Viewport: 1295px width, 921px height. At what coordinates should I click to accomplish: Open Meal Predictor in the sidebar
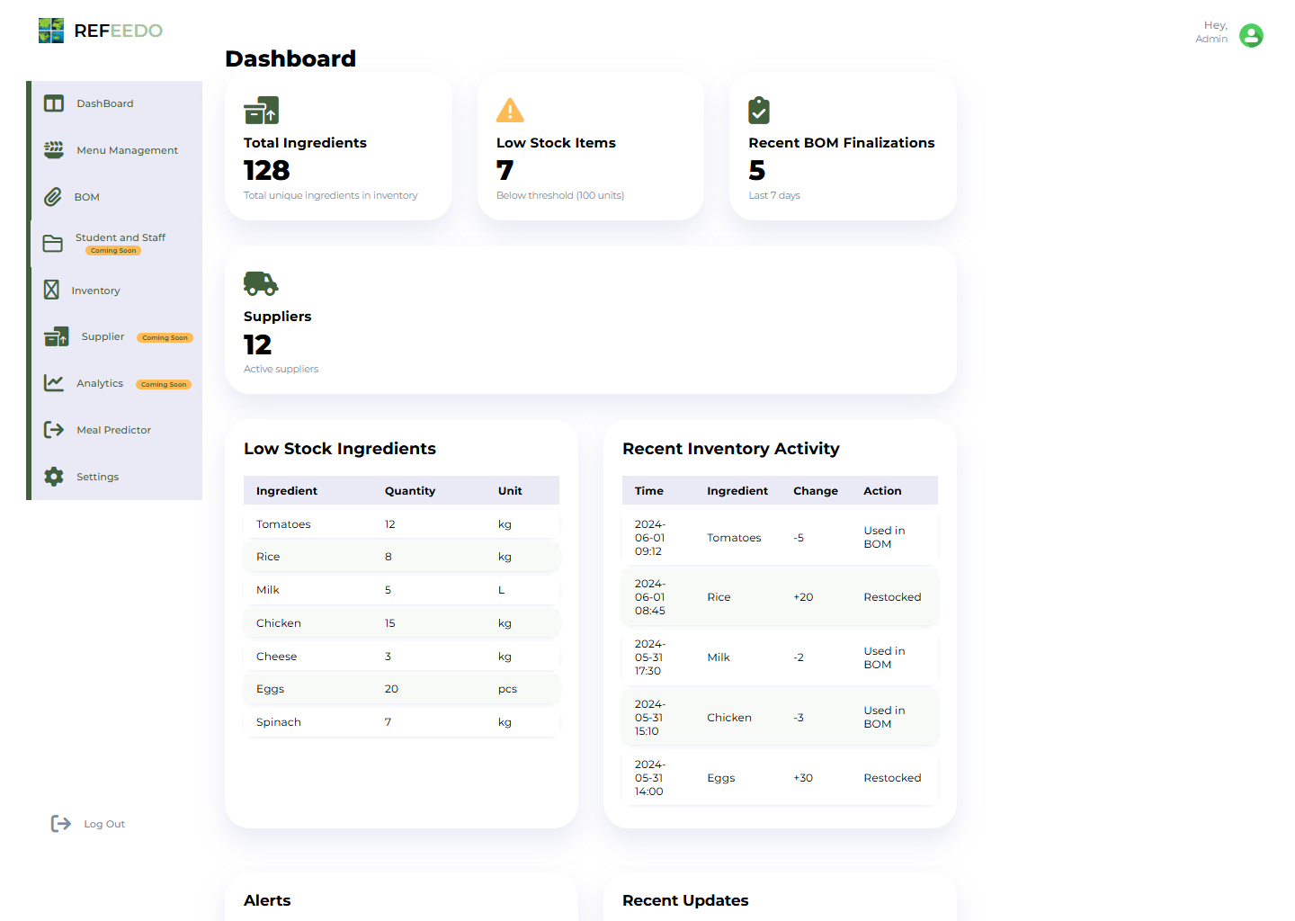pyautogui.click(x=117, y=430)
